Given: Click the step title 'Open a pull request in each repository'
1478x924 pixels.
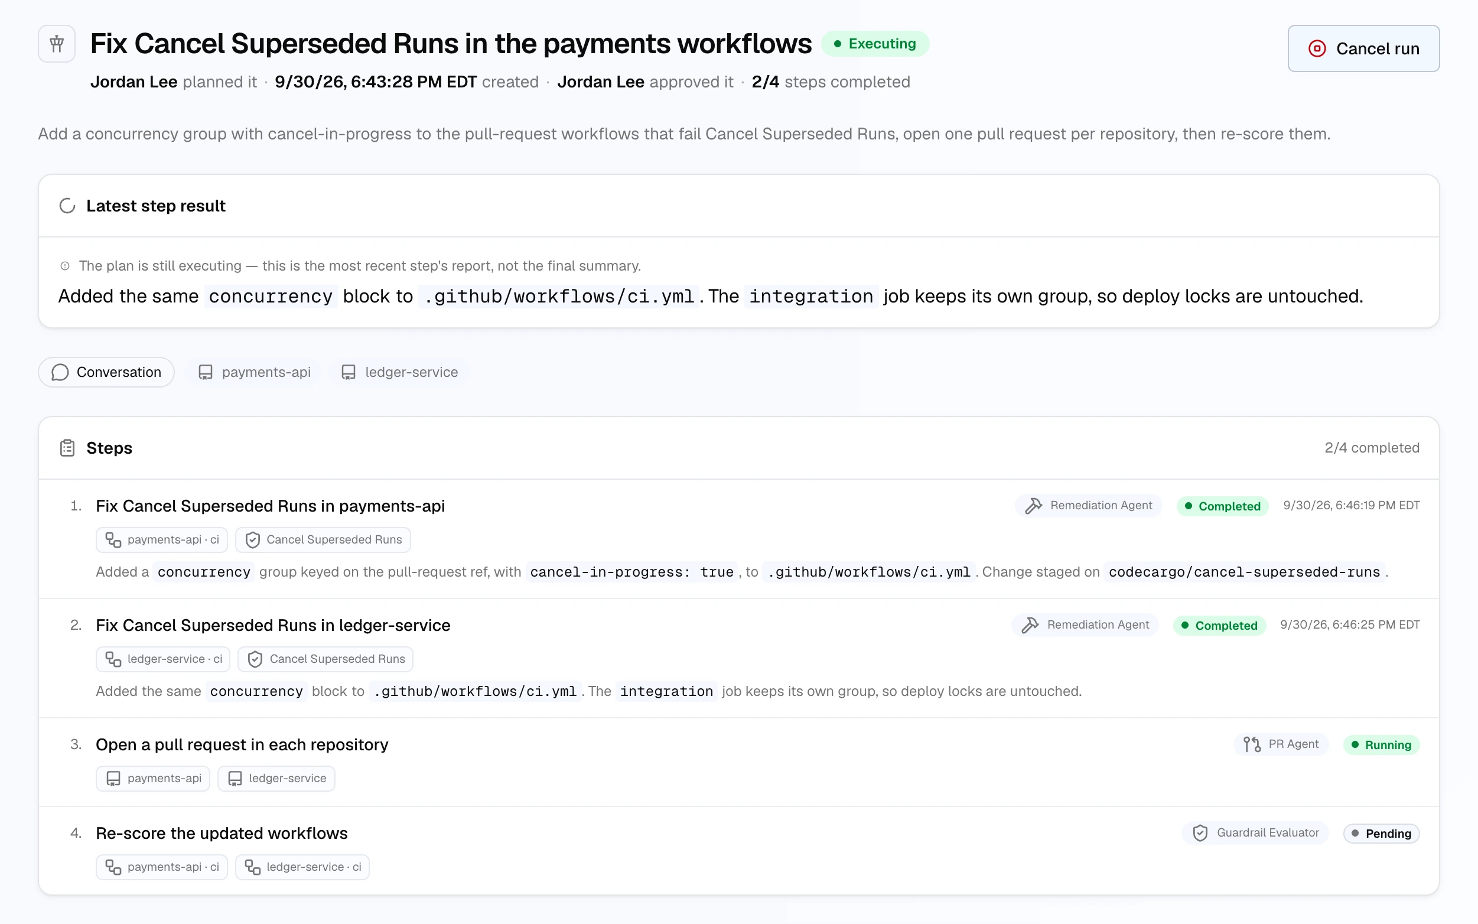Looking at the screenshot, I should [x=242, y=745].
